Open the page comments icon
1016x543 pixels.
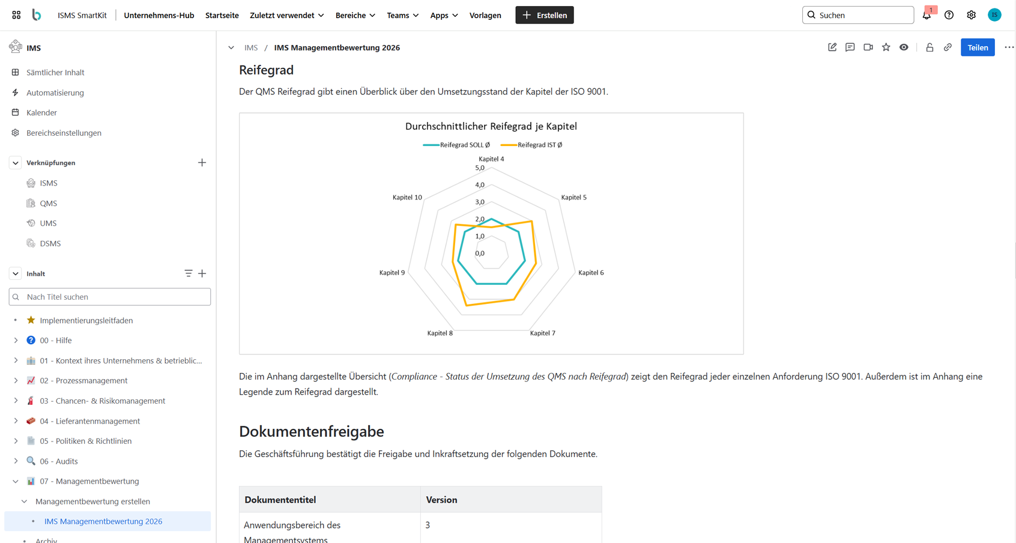[x=850, y=47]
